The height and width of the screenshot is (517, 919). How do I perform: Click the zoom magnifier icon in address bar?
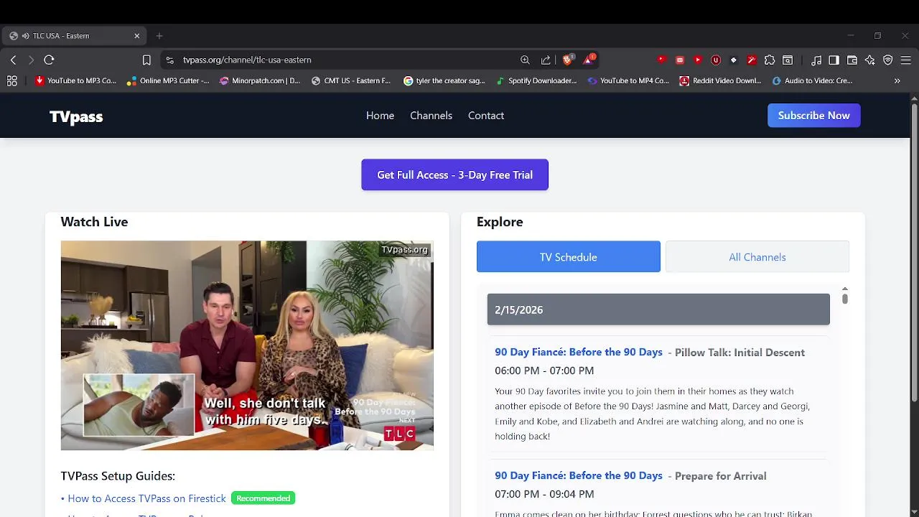tap(525, 60)
